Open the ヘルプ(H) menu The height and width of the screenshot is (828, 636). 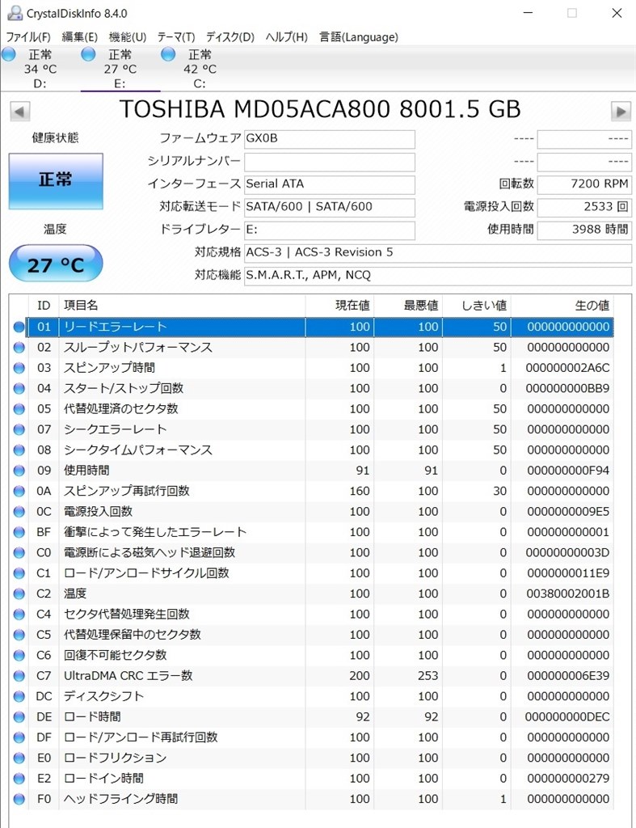pos(287,37)
